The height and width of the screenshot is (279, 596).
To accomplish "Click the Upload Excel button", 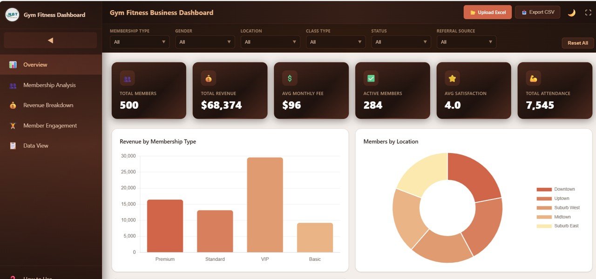I will (488, 12).
